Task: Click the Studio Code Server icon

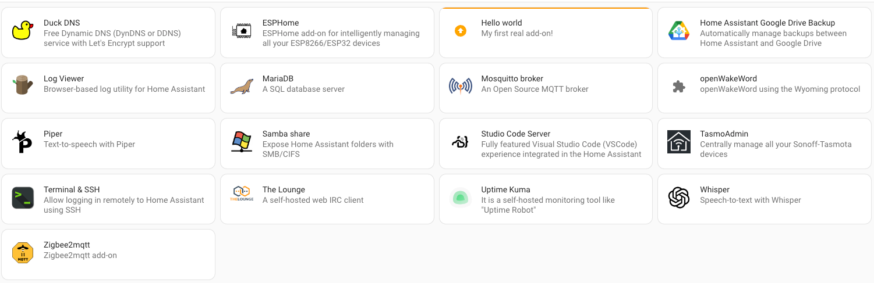Action: [460, 142]
